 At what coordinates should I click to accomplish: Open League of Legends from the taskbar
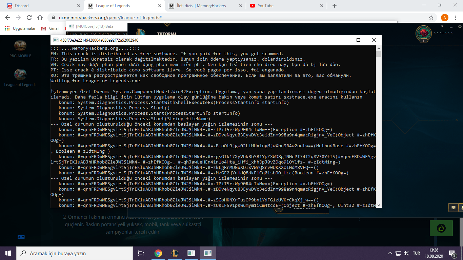point(175,253)
